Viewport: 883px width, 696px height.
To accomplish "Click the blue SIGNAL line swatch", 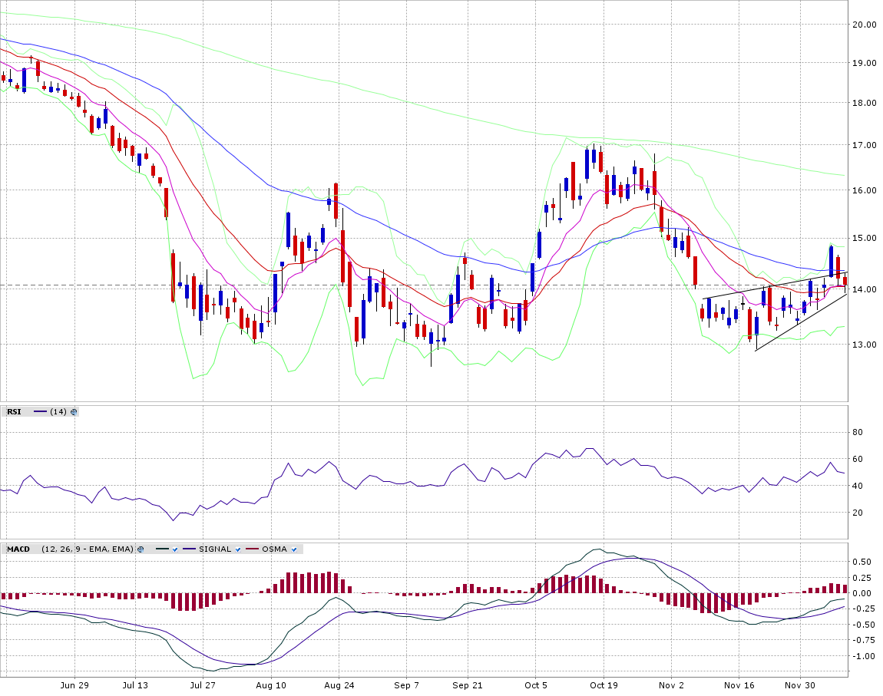I will (x=189, y=549).
